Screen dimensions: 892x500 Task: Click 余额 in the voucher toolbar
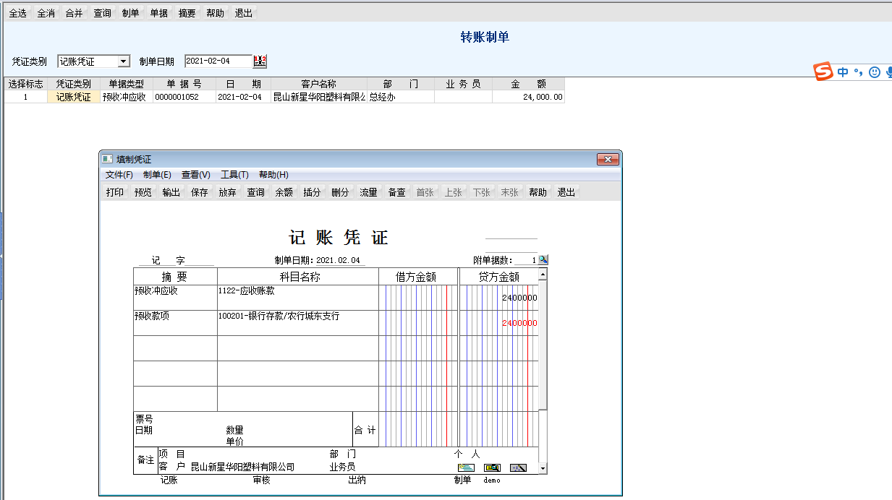pos(284,192)
